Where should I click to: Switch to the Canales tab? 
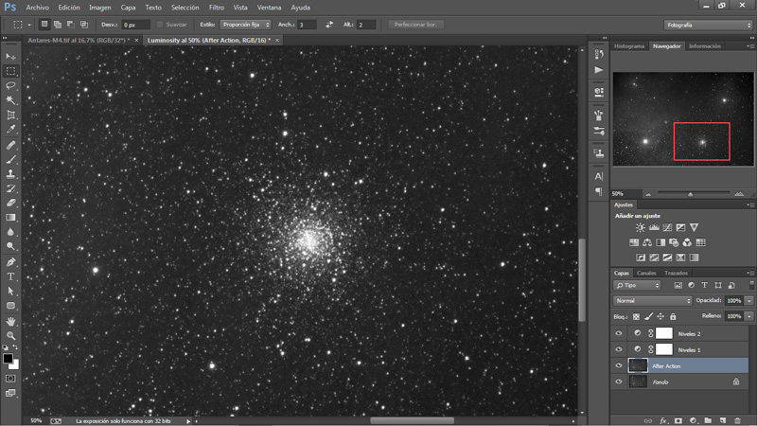click(646, 273)
